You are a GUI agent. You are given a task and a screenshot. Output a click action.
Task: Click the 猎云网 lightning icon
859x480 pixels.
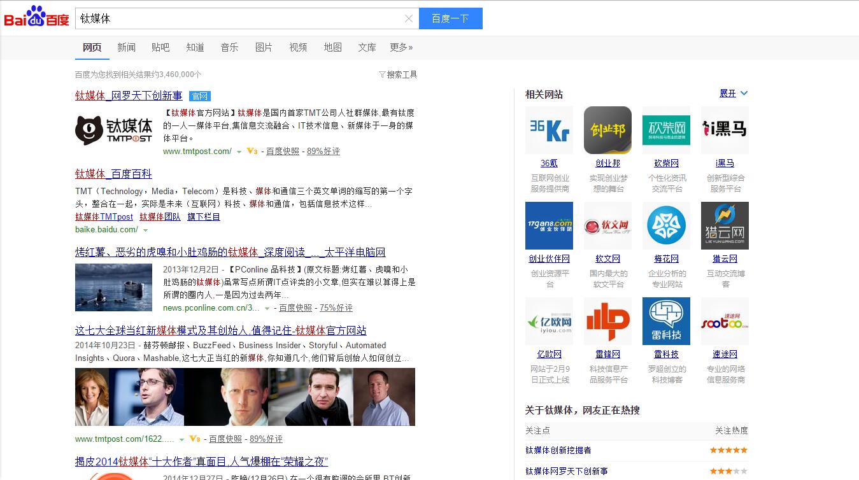pos(725,225)
